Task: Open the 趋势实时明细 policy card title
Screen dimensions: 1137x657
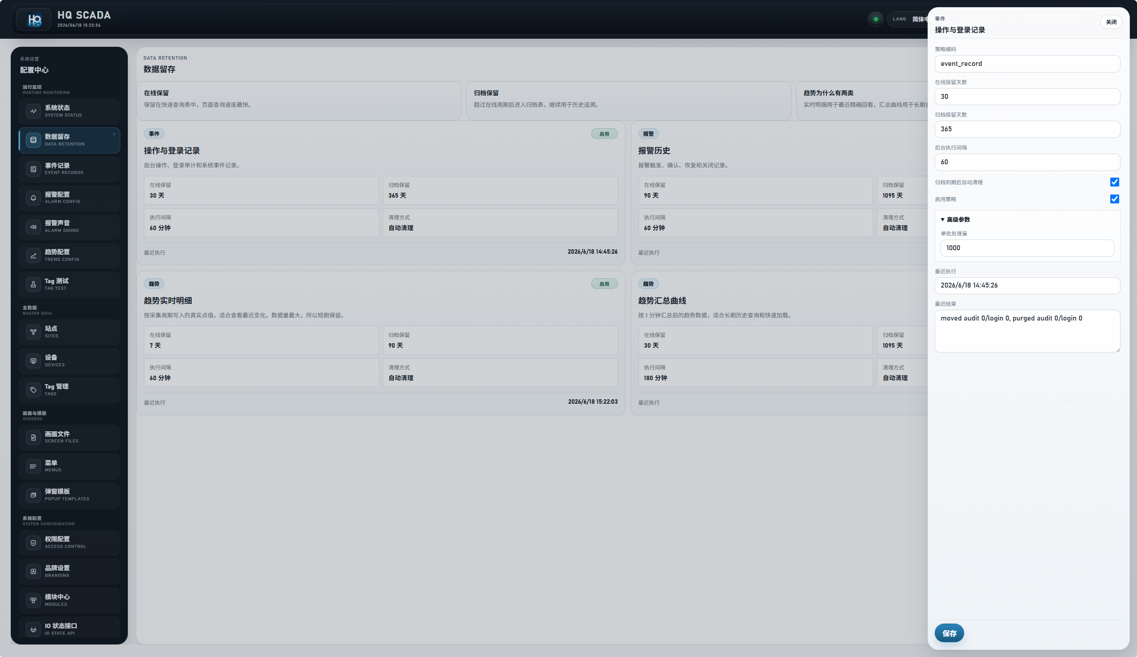Action: pyautogui.click(x=168, y=301)
